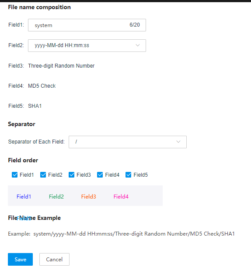Cancel the file name configuration
Screen dimensions: 251x267
54,259
